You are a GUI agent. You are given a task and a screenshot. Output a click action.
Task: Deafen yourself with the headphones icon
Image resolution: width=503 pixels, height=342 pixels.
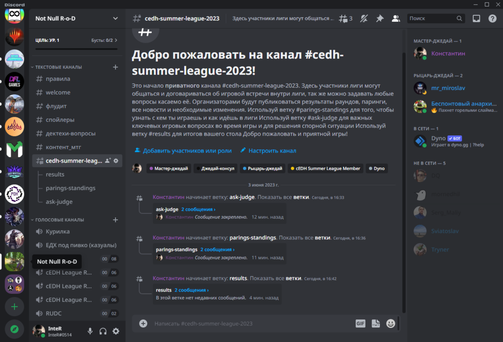pos(102,331)
